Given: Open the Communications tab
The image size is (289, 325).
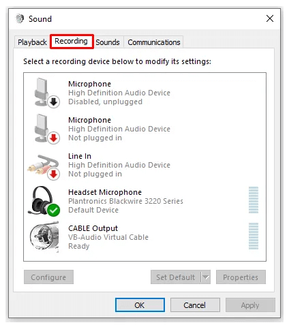Looking at the screenshot, I should tap(154, 42).
